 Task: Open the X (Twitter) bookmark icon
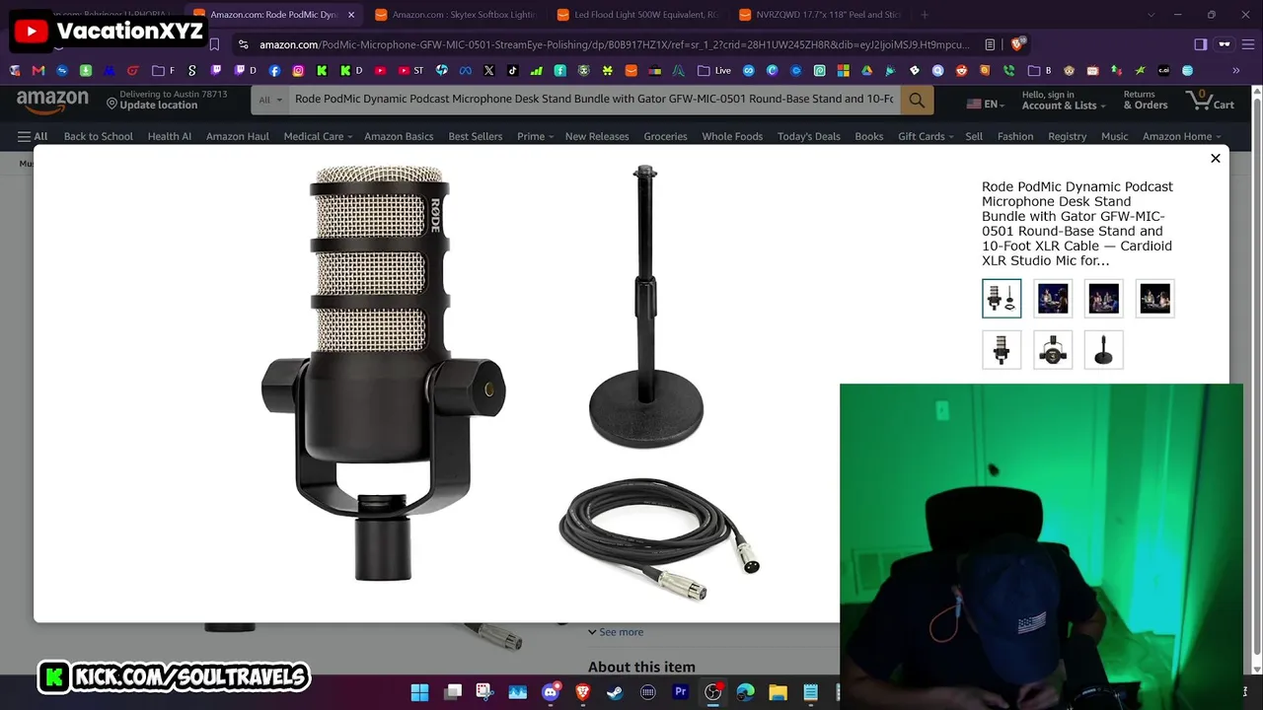click(x=488, y=71)
